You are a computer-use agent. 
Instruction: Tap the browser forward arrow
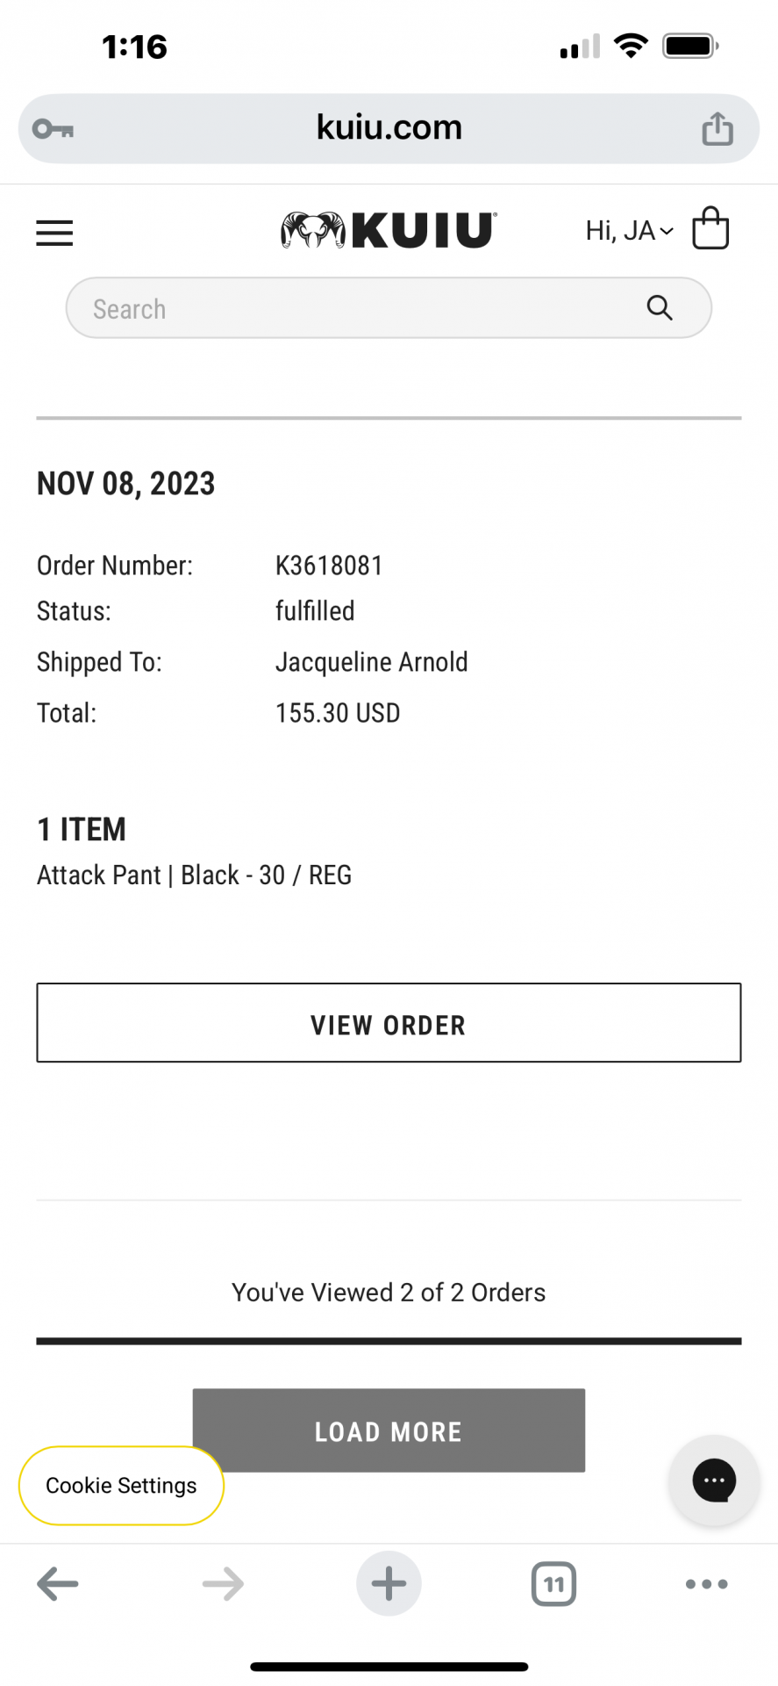tap(223, 1584)
